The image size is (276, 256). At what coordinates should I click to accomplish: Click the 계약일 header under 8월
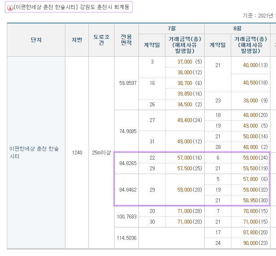pos(218,45)
